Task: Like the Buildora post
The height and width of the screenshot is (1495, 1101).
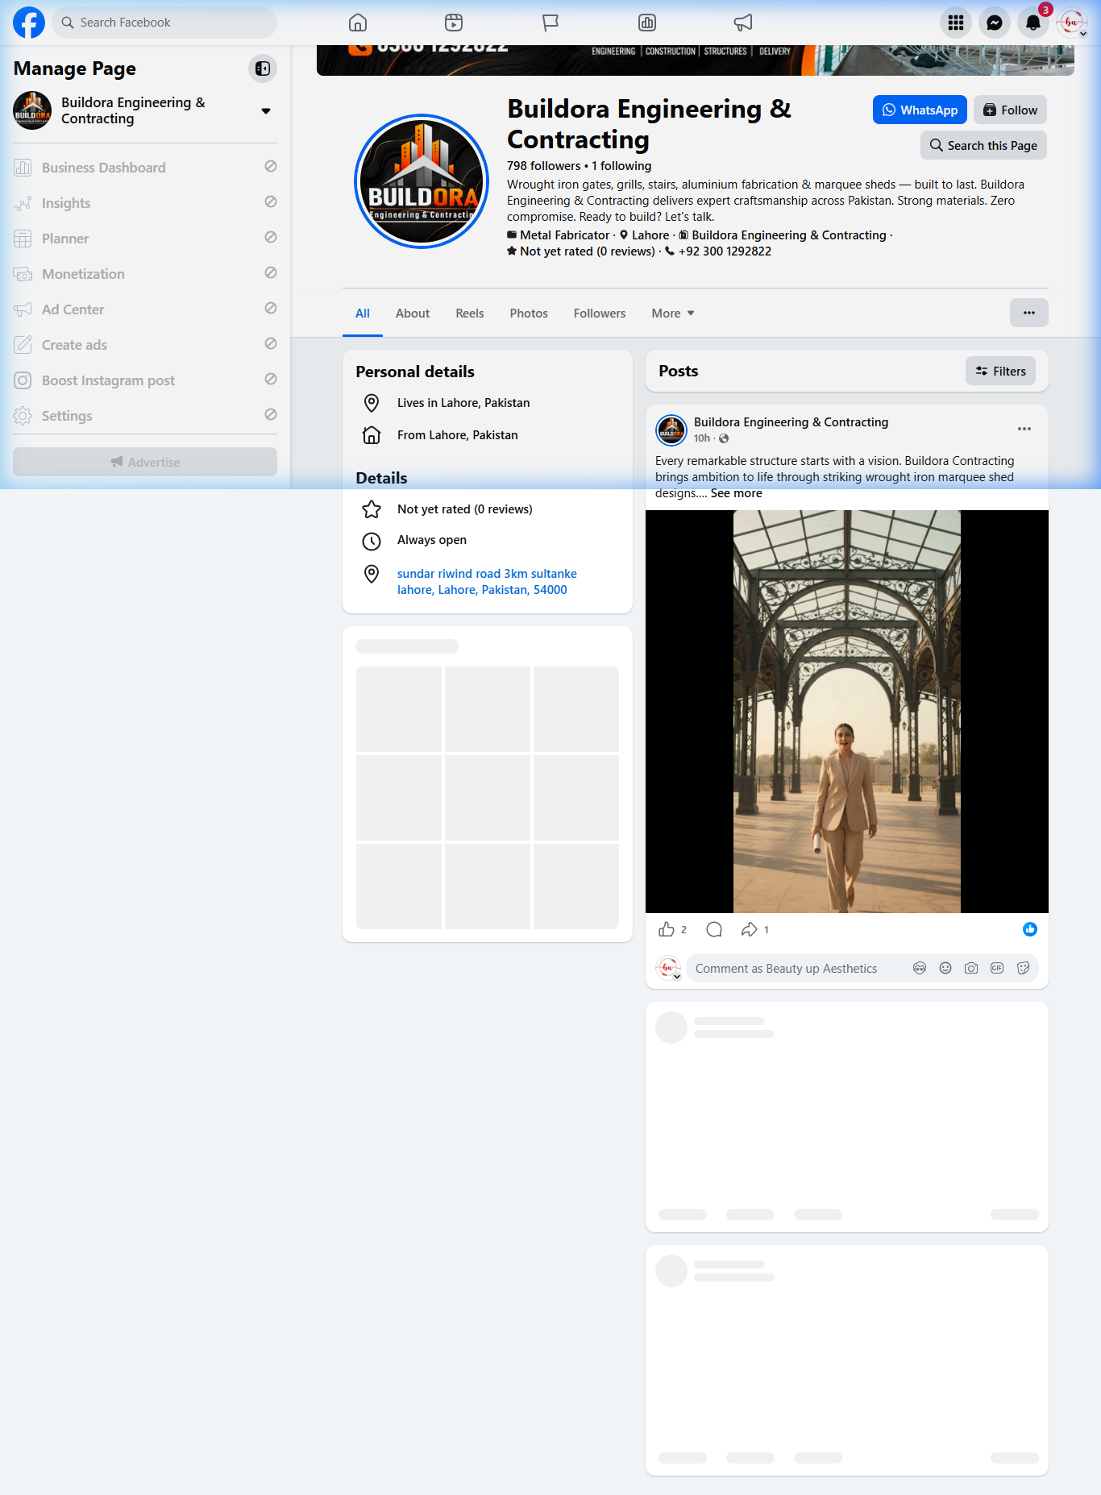Action: point(667,929)
